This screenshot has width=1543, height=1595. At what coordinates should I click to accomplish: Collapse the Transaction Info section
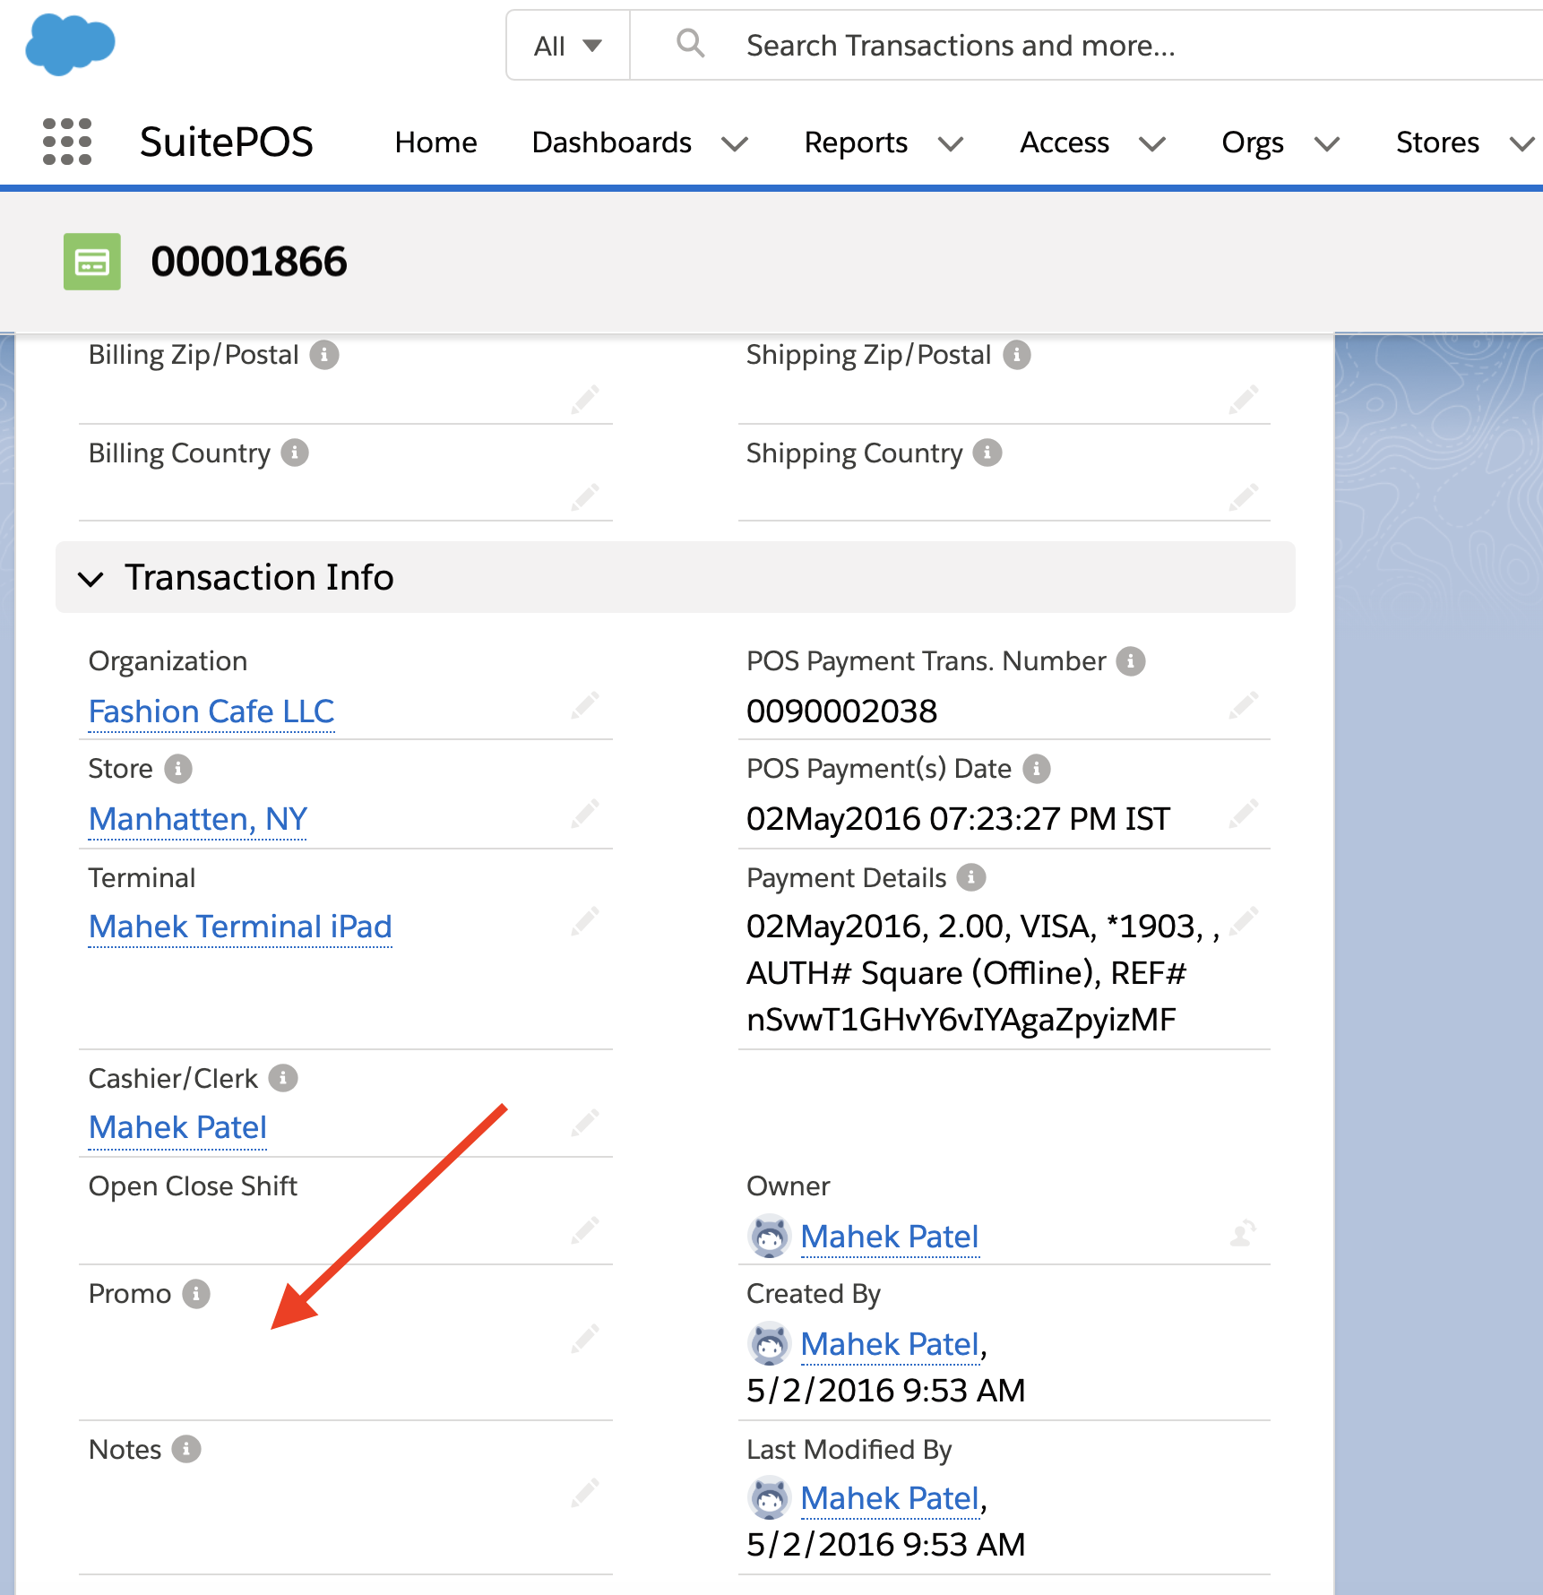tap(91, 579)
